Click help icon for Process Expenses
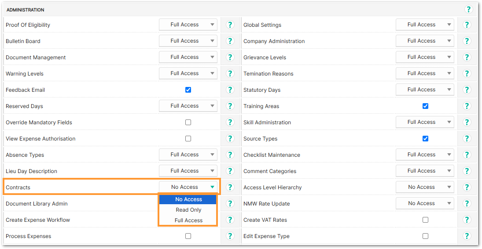Screen dimensions: 482x249 coord(230,236)
